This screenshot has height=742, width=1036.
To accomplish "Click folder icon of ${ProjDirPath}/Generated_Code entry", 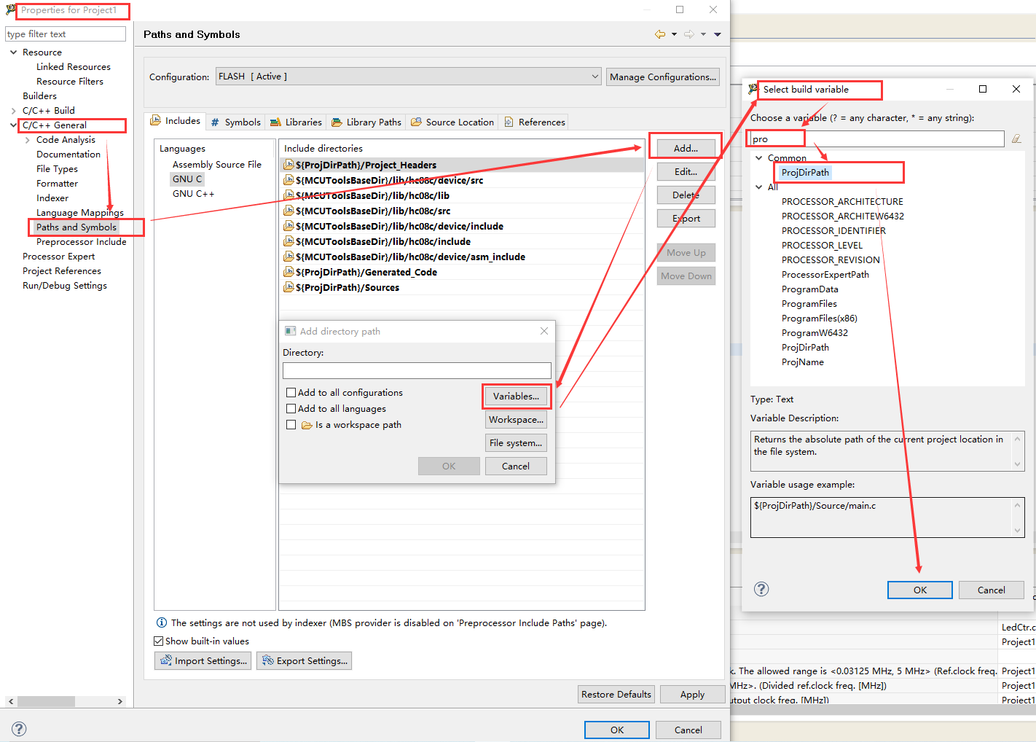I will [x=289, y=272].
